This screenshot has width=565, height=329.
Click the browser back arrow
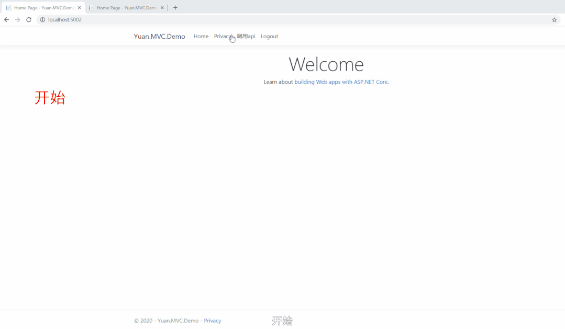click(6, 20)
